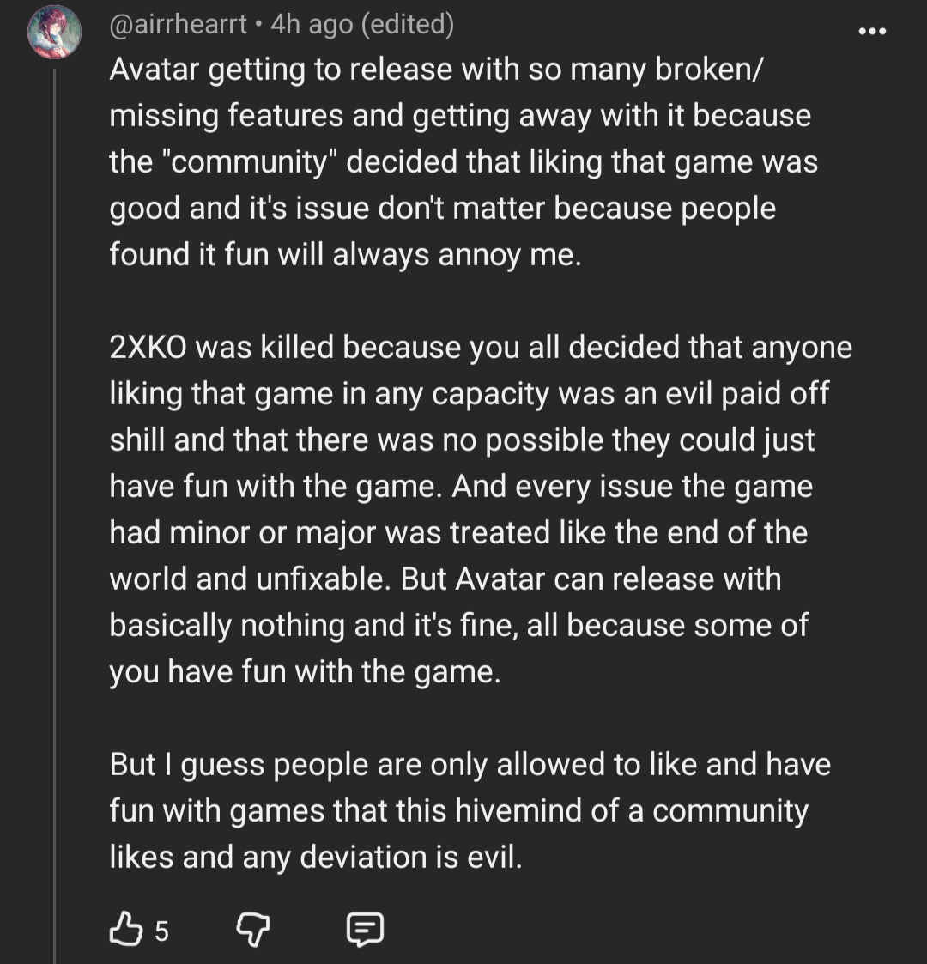
Task: Dislike the comment with thumbs down icon
Action: [253, 929]
